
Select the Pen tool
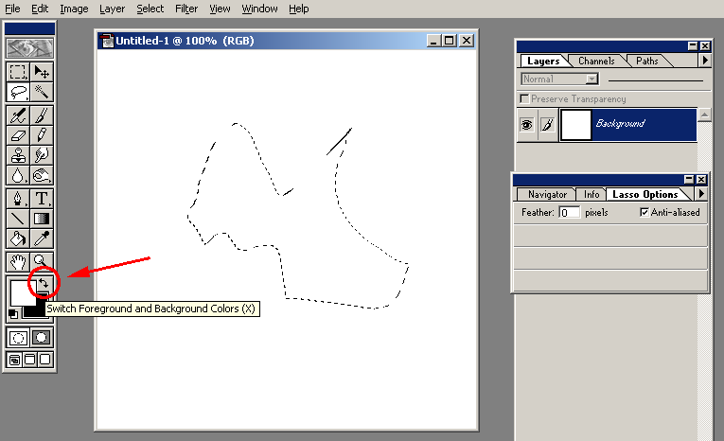(18, 198)
